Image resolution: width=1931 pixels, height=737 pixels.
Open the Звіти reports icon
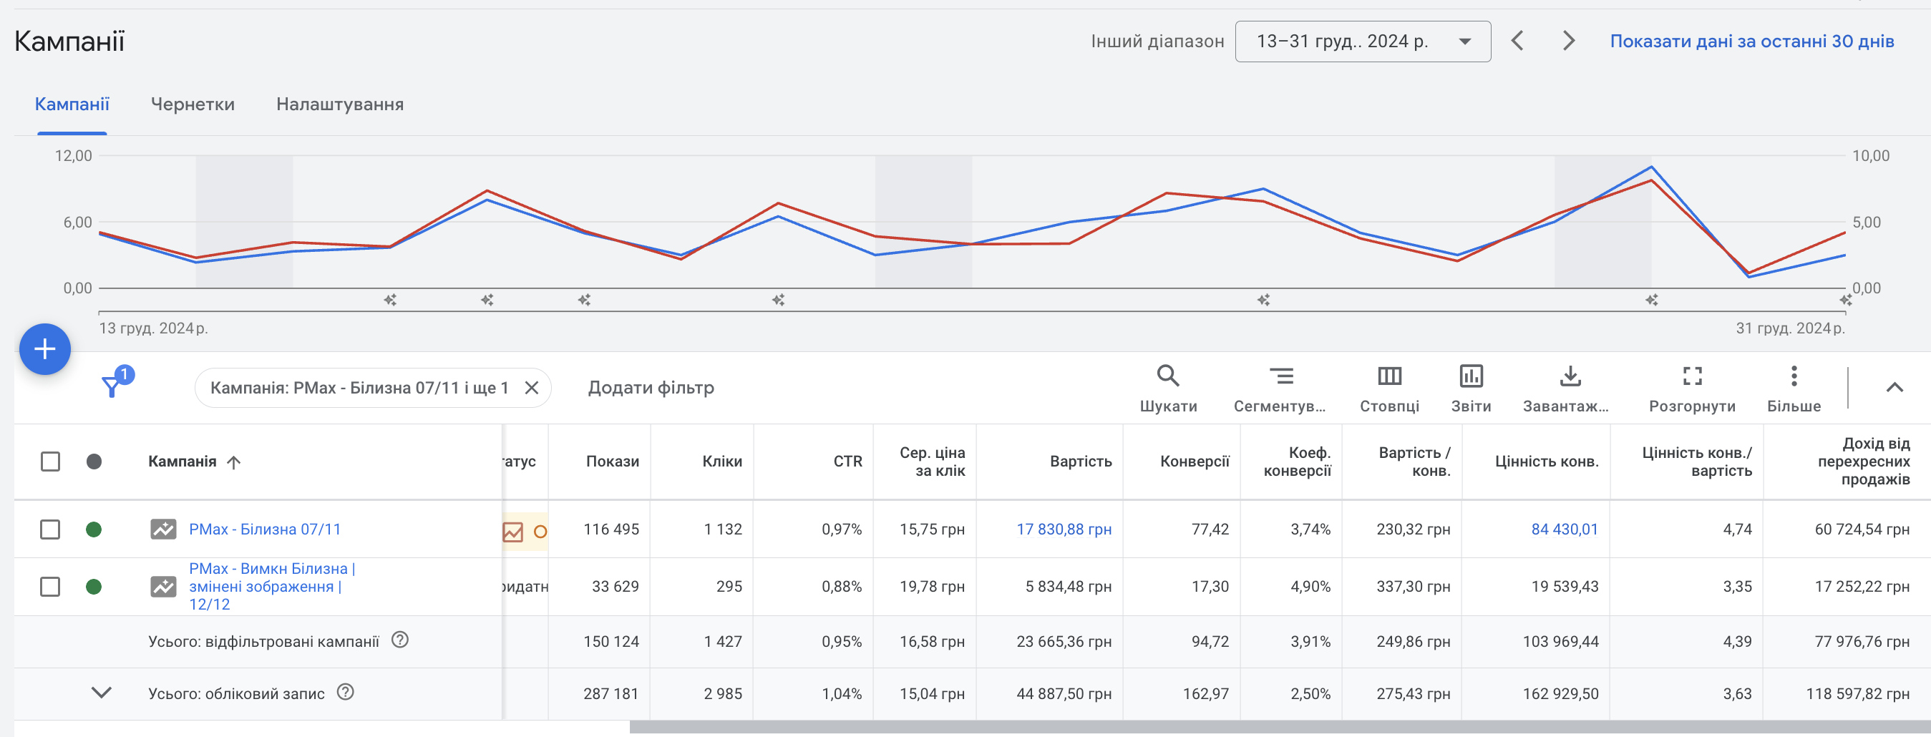(x=1471, y=376)
